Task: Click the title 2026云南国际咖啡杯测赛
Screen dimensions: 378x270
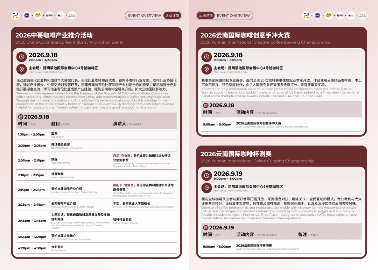Action: point(236,154)
